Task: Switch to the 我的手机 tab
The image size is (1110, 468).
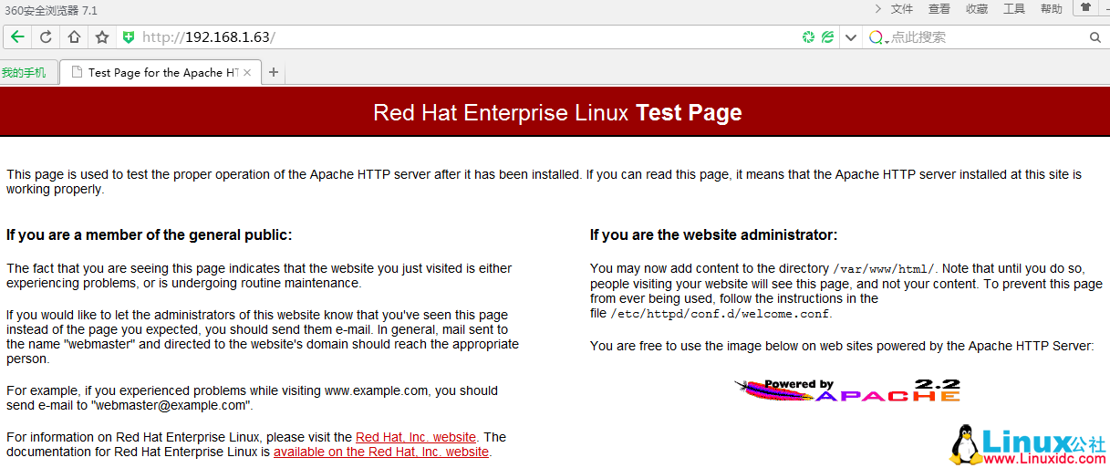Action: point(25,73)
